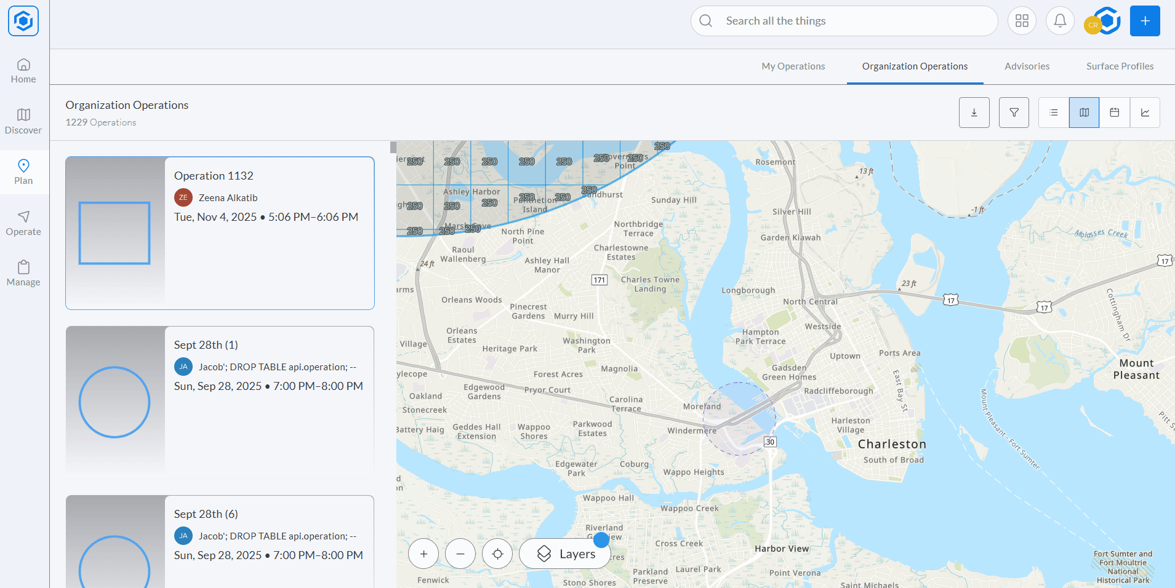The height and width of the screenshot is (588, 1175).
Task: Switch to chart view
Action: point(1145,113)
